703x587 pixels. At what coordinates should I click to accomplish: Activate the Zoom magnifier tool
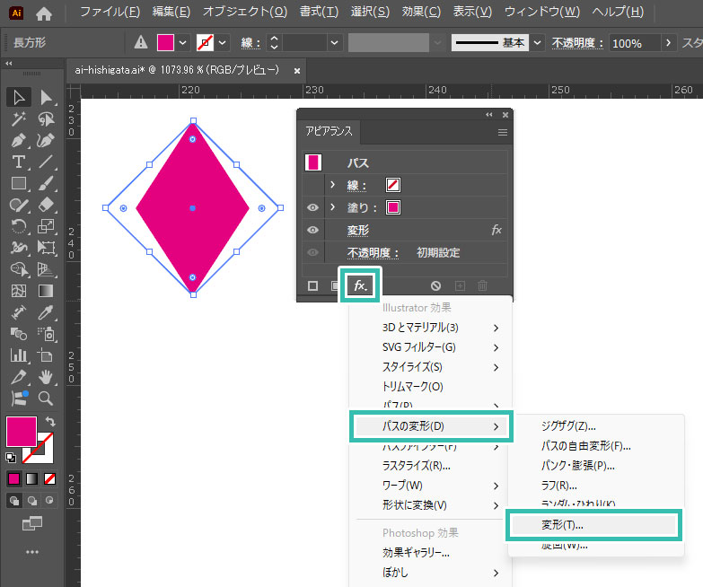(45, 399)
